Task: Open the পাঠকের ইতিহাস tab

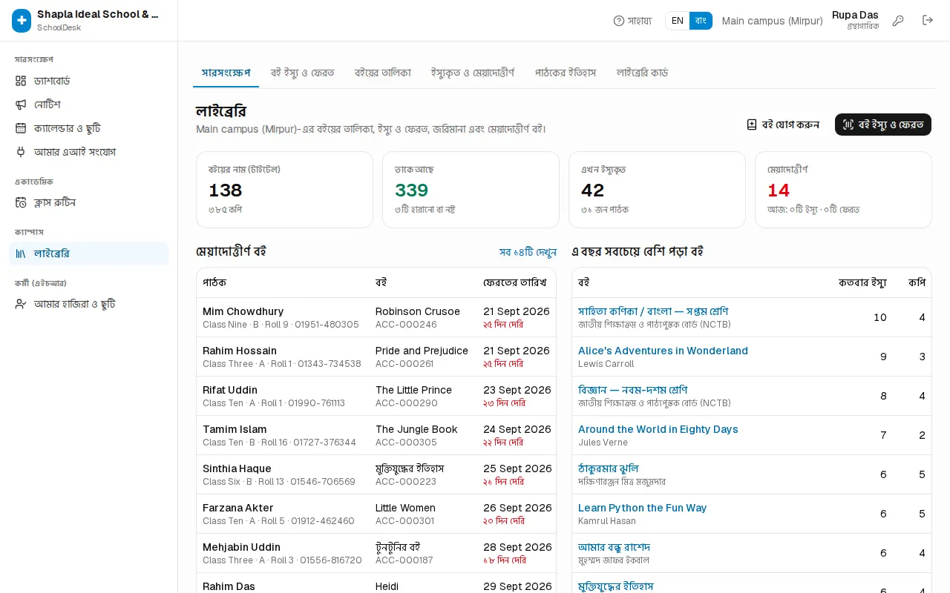Action: point(566,73)
